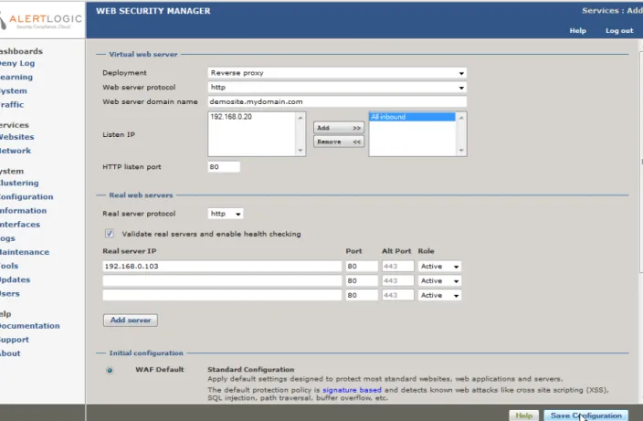Screen dimensions: 643x421
Task: Click the second empty Real server IP field
Action: pos(222,280)
